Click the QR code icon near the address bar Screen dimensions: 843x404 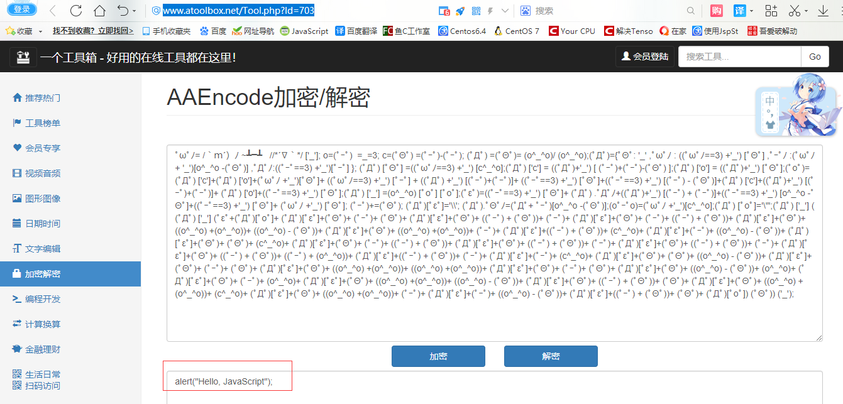[x=477, y=11]
